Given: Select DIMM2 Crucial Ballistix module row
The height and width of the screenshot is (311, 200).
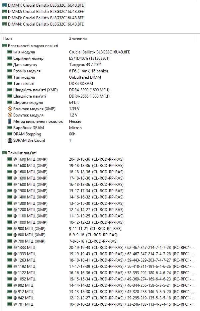Looking at the screenshot, I should (43, 12).
